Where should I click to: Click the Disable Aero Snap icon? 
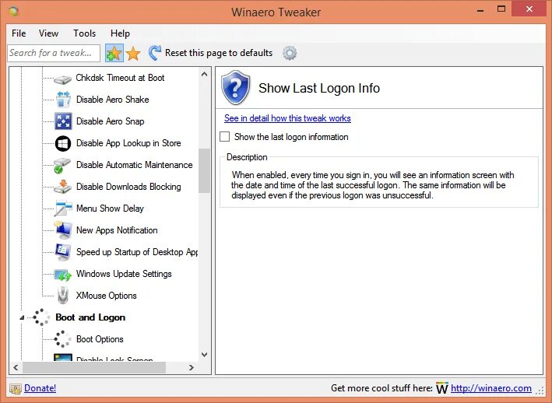[63, 121]
